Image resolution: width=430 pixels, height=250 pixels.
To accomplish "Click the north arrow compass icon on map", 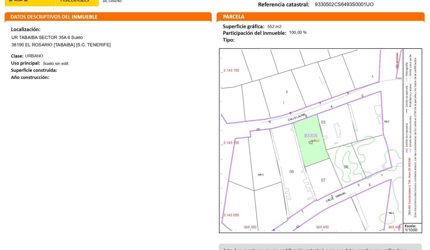I will tap(397, 61).
